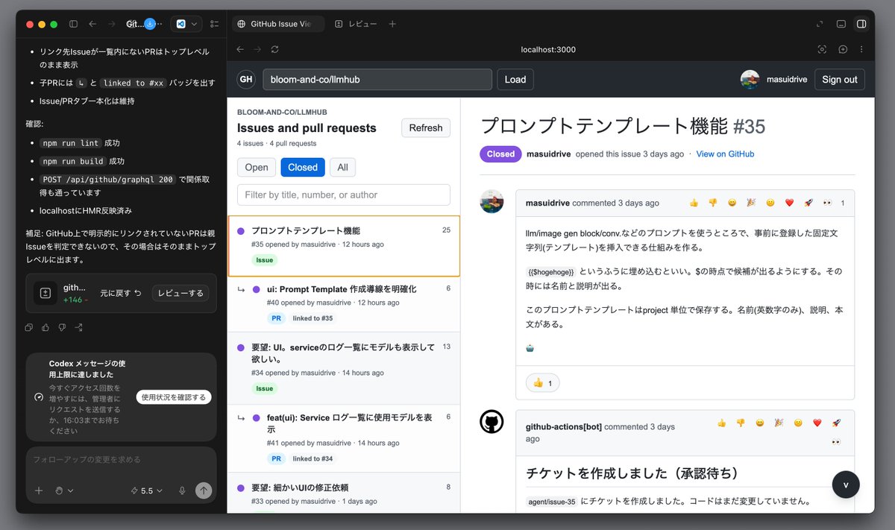Switch to the レビュー tab
This screenshot has height=530, width=895.
[x=356, y=24]
